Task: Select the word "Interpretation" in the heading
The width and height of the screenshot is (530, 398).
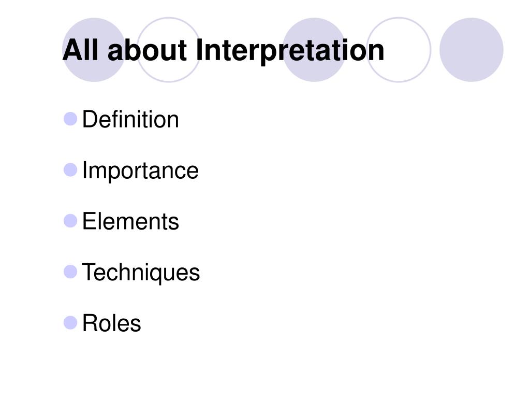Action: click(x=290, y=51)
